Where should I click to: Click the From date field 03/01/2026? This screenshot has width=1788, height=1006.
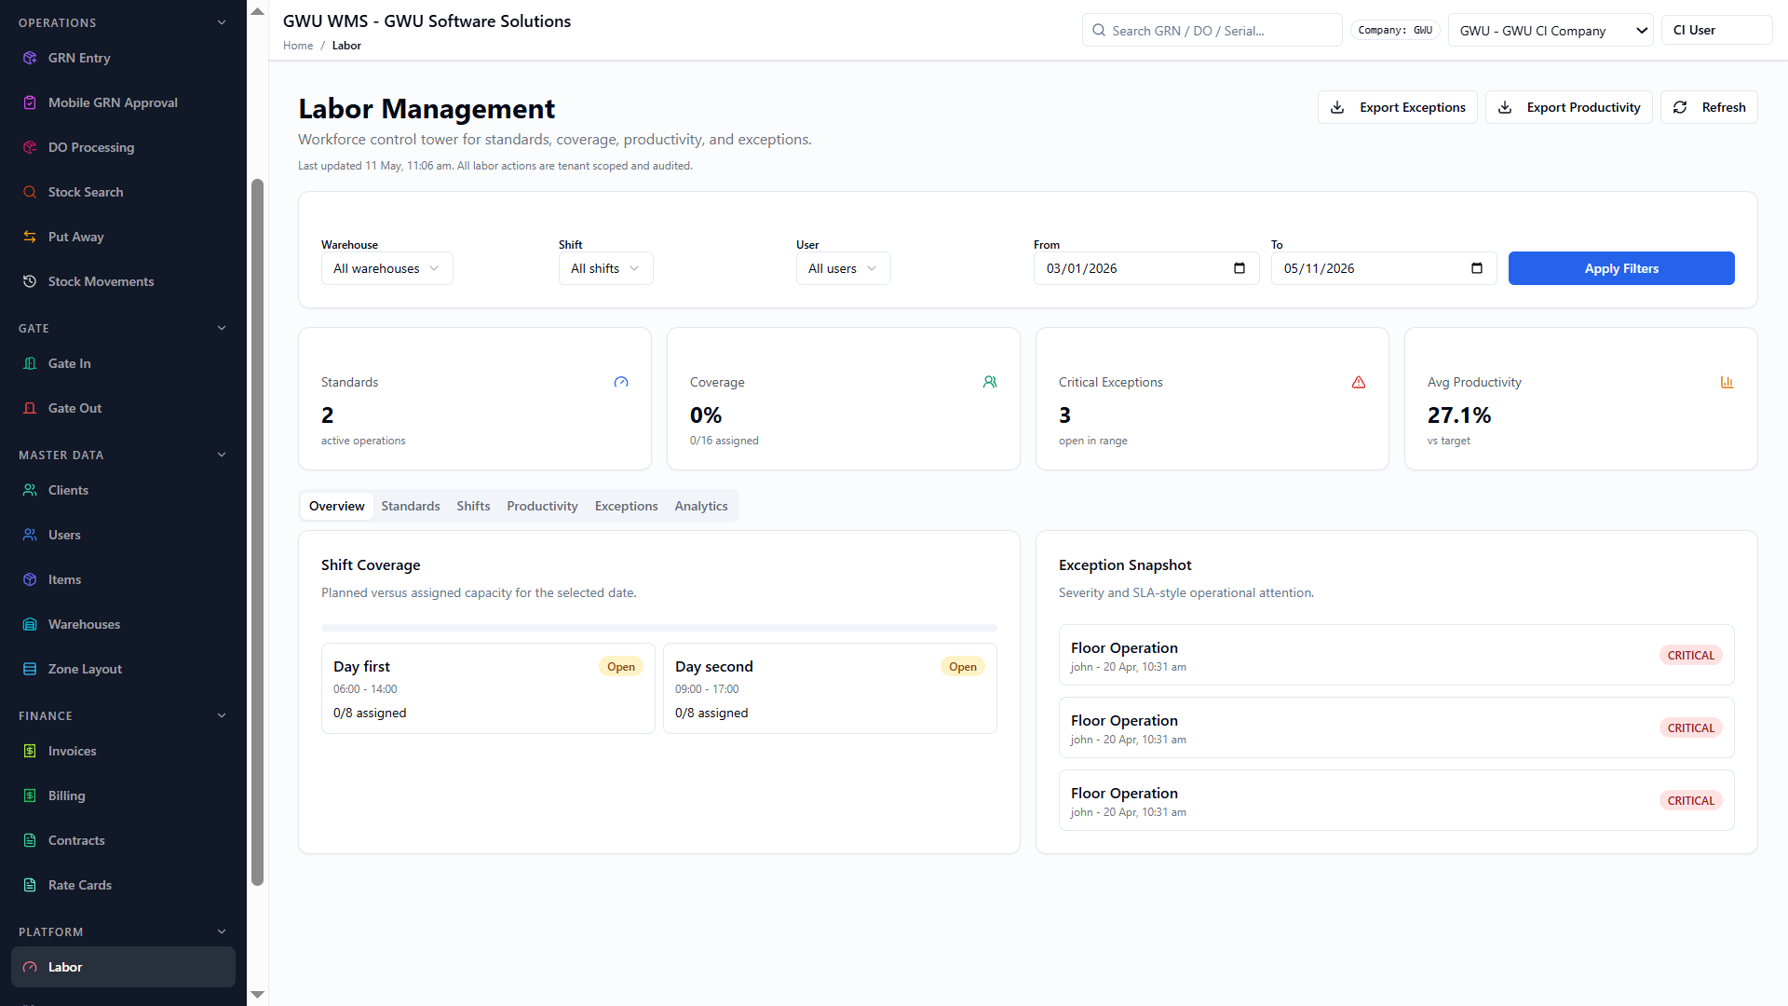[x=1146, y=268]
